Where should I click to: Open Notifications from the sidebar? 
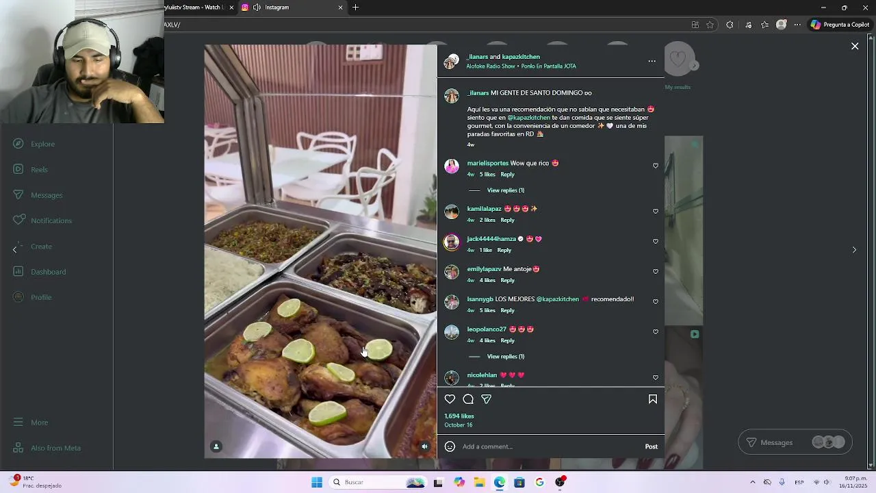(x=42, y=220)
